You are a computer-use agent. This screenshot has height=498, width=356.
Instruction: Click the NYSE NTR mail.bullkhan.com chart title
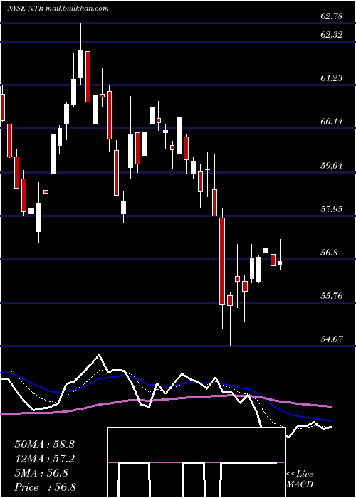coord(58,9)
